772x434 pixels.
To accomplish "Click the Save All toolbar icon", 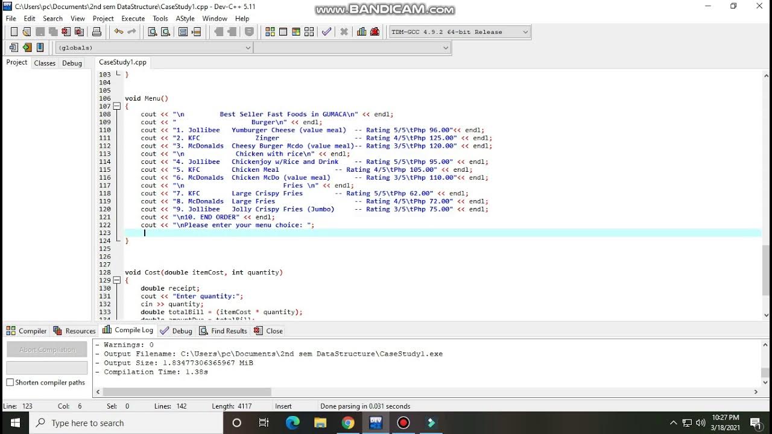I will coord(52,32).
